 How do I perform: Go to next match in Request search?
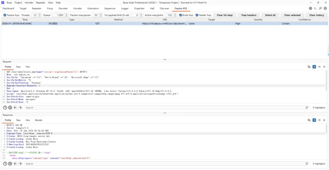(20, 107)
